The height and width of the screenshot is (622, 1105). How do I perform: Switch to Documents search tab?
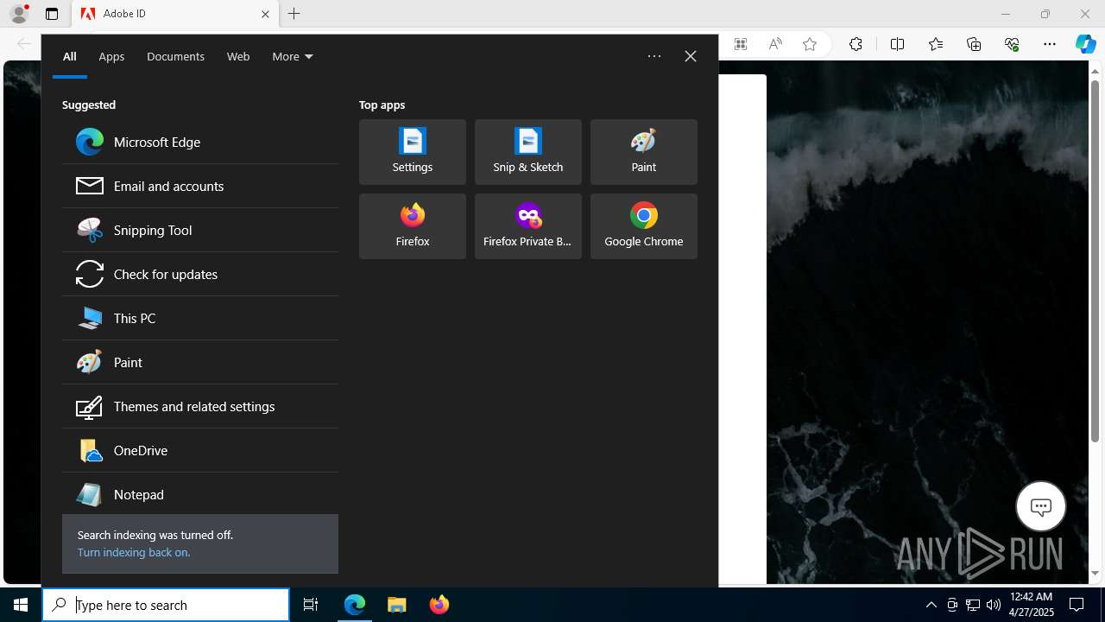pos(175,57)
